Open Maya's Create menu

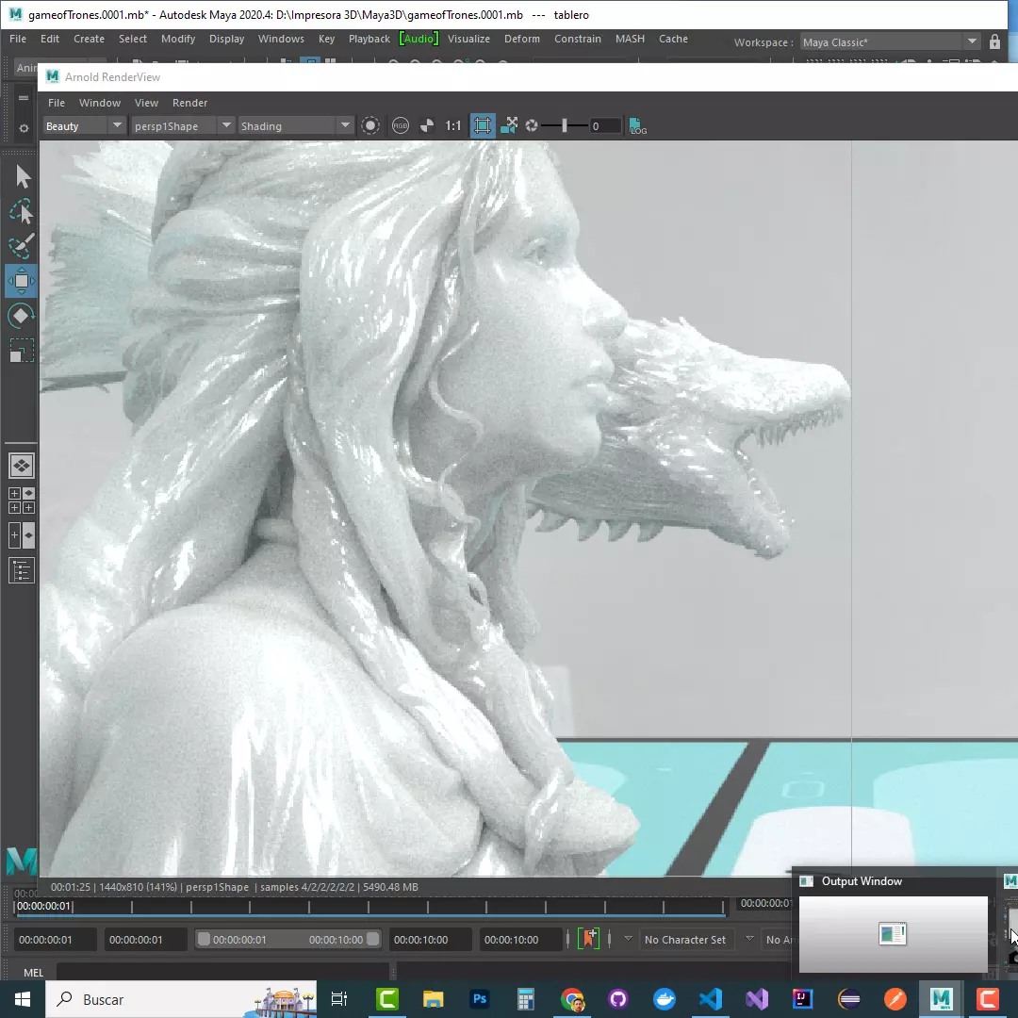pos(89,39)
